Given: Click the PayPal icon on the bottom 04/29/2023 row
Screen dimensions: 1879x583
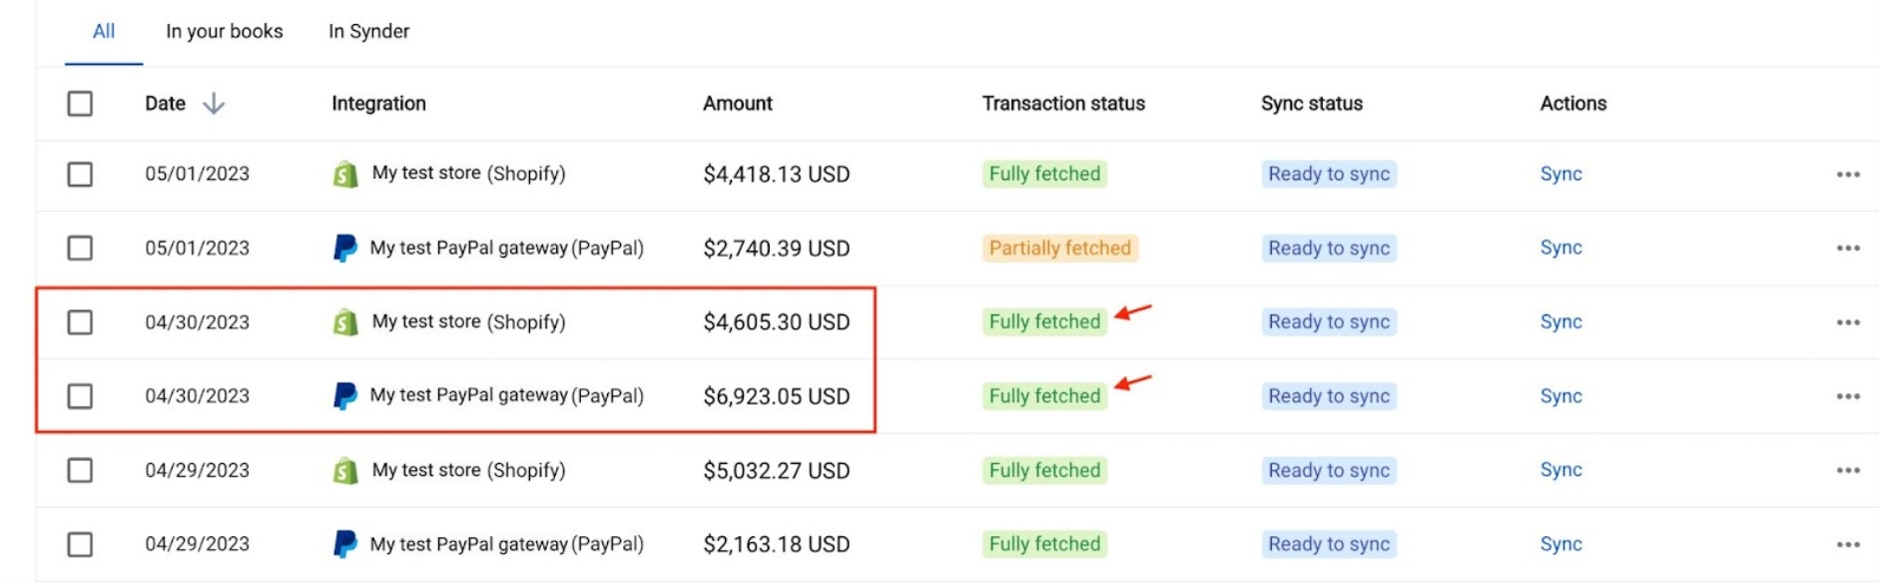Looking at the screenshot, I should [344, 543].
